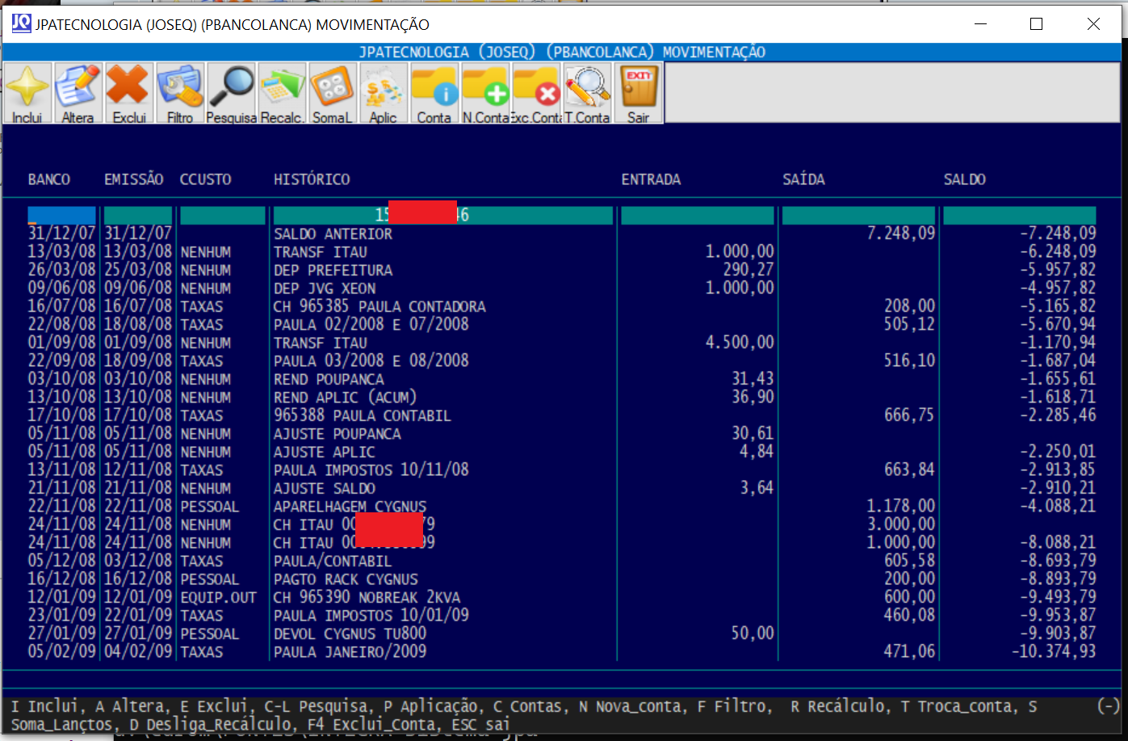Exit using the Sair door icon
This screenshot has height=741, width=1128.
[x=638, y=92]
